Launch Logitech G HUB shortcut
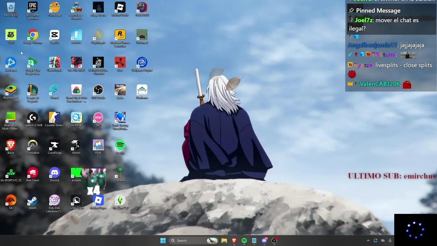437x246 pixels. click(33, 120)
